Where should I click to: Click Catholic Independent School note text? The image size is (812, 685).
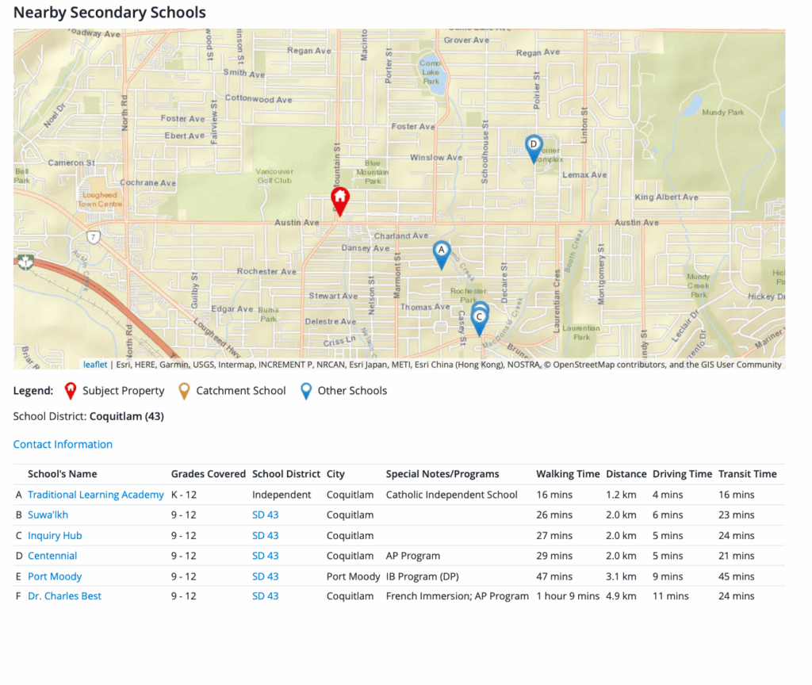coord(451,495)
